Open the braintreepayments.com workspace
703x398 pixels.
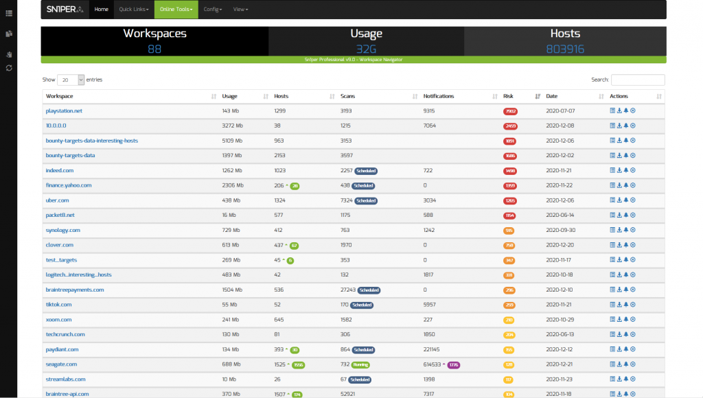click(74, 290)
